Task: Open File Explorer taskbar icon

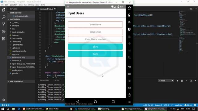Action: coord(13,109)
